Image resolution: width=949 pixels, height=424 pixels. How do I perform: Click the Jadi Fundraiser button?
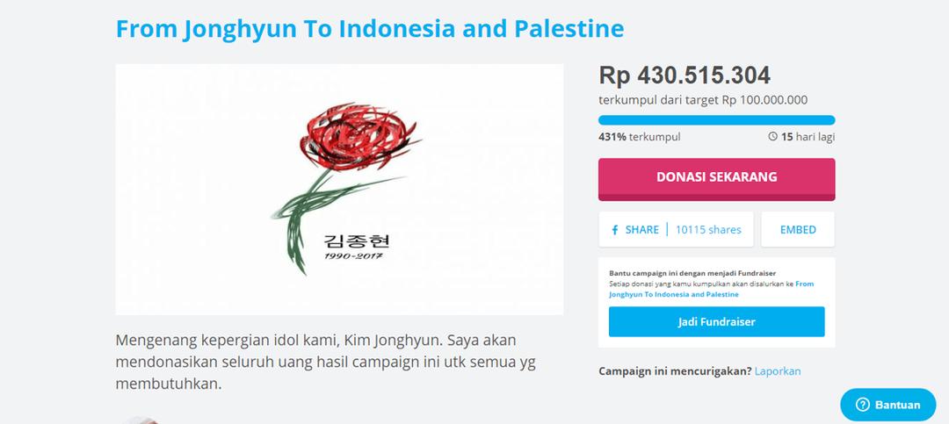pyautogui.click(x=717, y=322)
